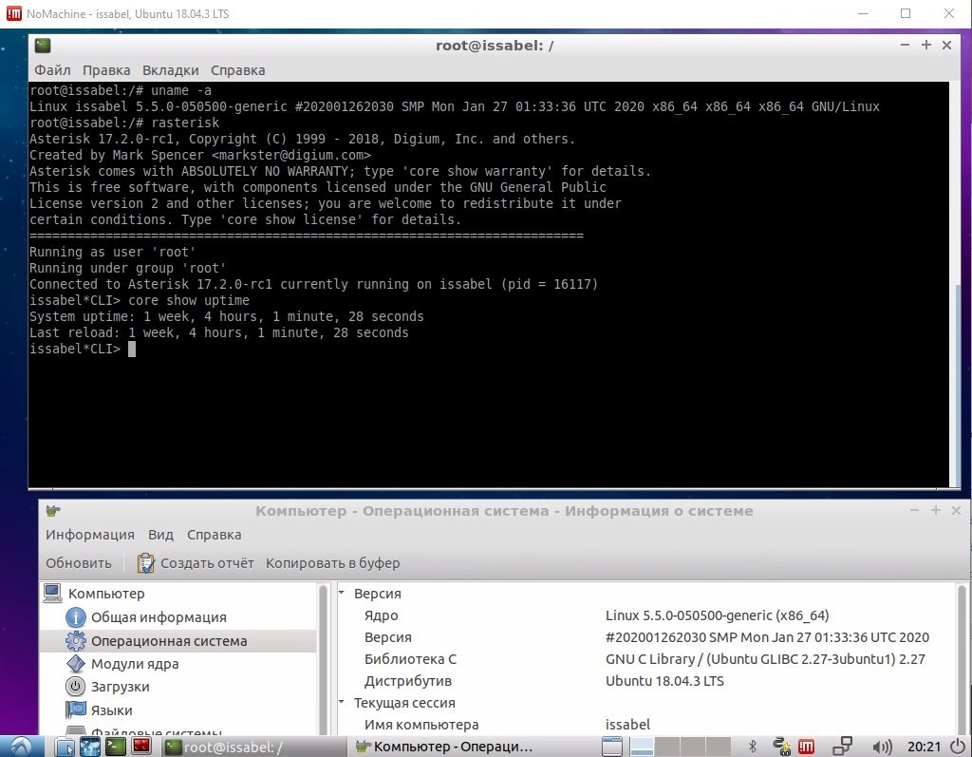Collapse the Версия section
Image resolution: width=972 pixels, height=757 pixels.
point(341,593)
